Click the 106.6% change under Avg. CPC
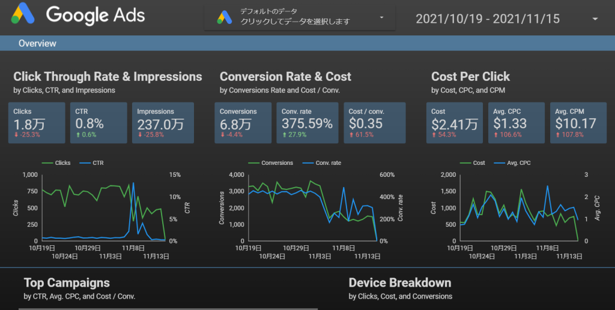 (507, 135)
